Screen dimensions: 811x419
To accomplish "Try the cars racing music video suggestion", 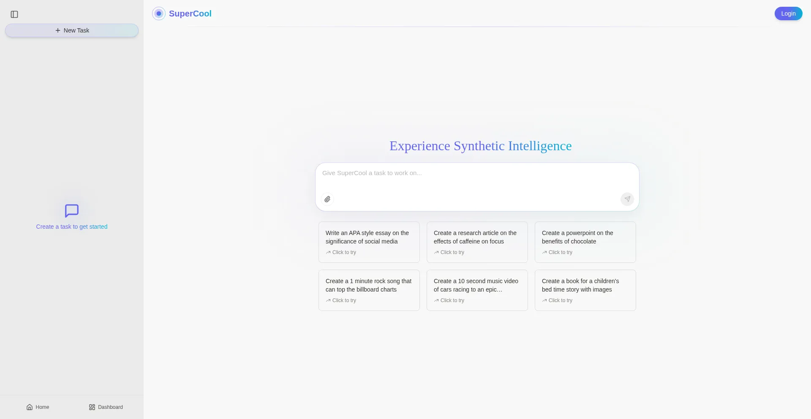I will pos(477,290).
